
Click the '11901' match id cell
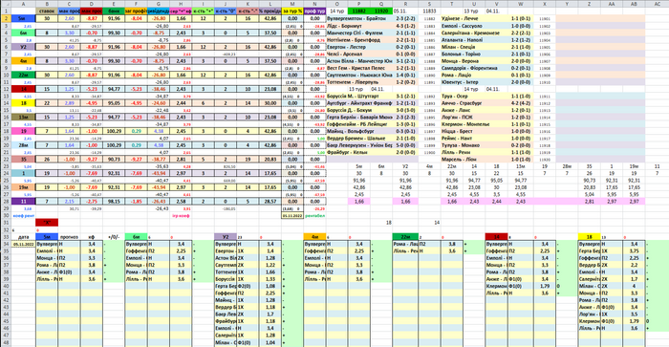click(x=545, y=19)
